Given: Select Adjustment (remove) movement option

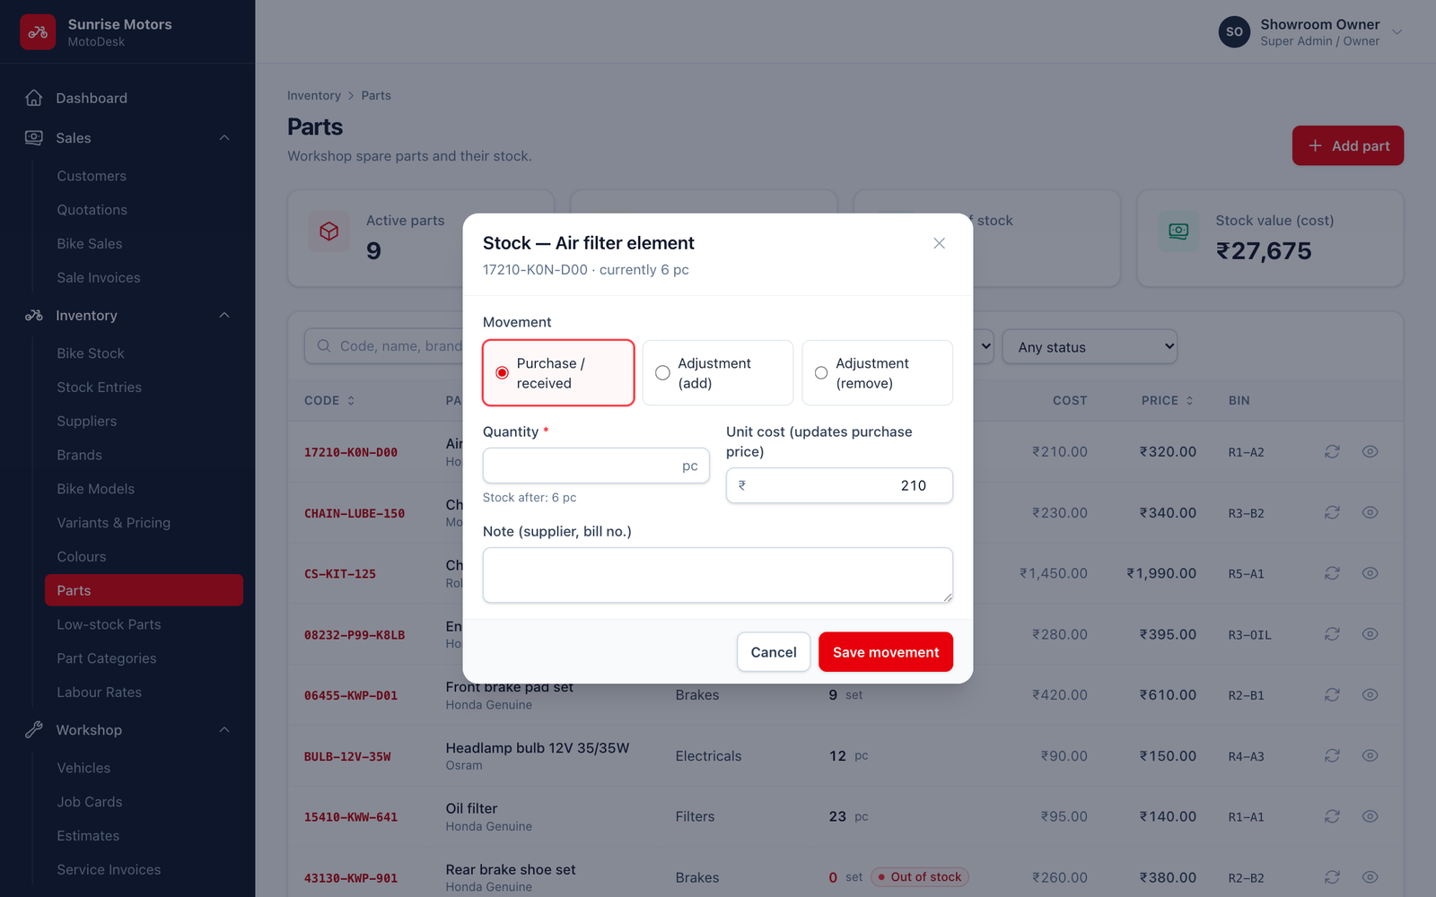Looking at the screenshot, I should point(877,373).
